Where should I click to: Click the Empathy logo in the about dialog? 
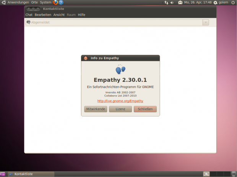[x=120, y=69]
